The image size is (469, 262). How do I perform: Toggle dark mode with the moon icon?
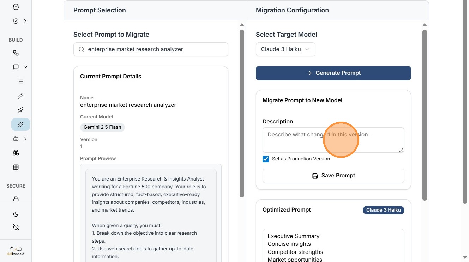pos(16,214)
